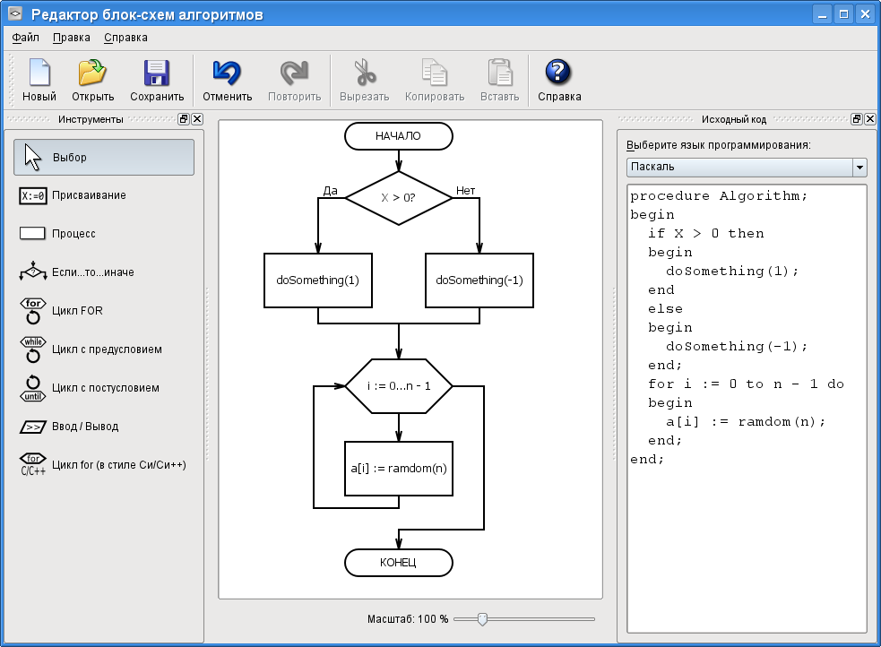Image resolution: width=881 pixels, height=647 pixels.
Task: Select the i := 0...n - 1 loop block
Action: tap(398, 386)
